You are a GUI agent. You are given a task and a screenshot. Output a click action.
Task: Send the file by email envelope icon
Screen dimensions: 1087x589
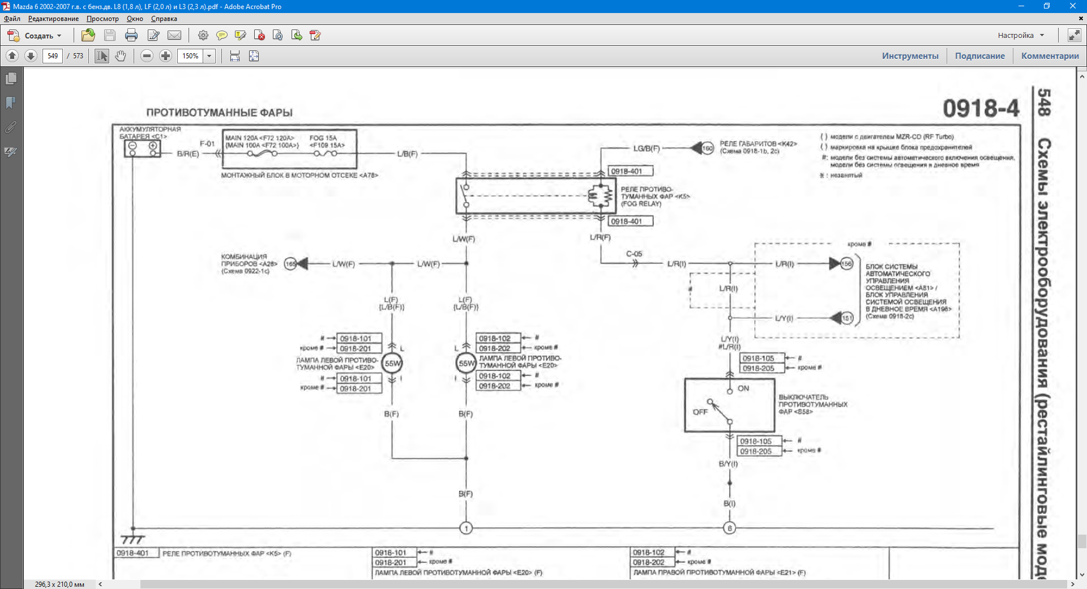coord(174,35)
